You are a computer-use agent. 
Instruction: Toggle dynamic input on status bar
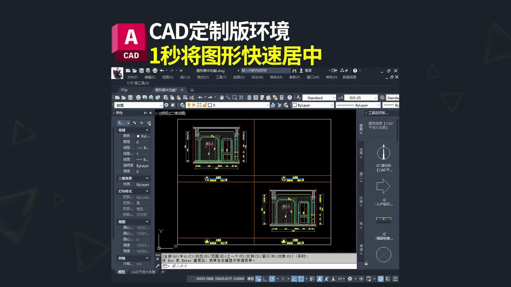258,279
